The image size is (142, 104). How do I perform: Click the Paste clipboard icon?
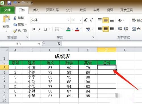[x=6, y=19]
